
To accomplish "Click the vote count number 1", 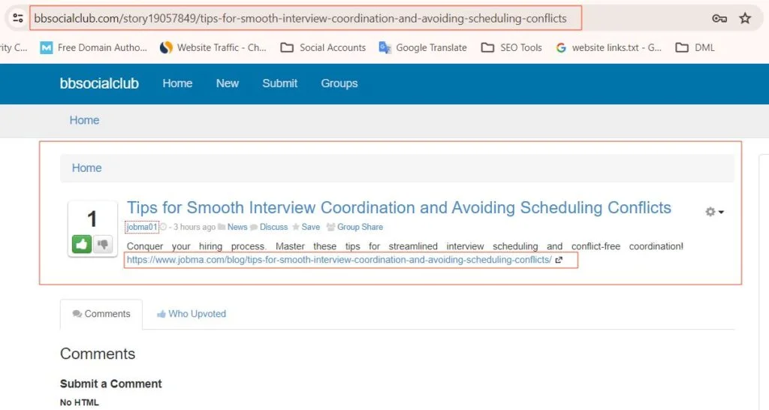I will click(92, 219).
